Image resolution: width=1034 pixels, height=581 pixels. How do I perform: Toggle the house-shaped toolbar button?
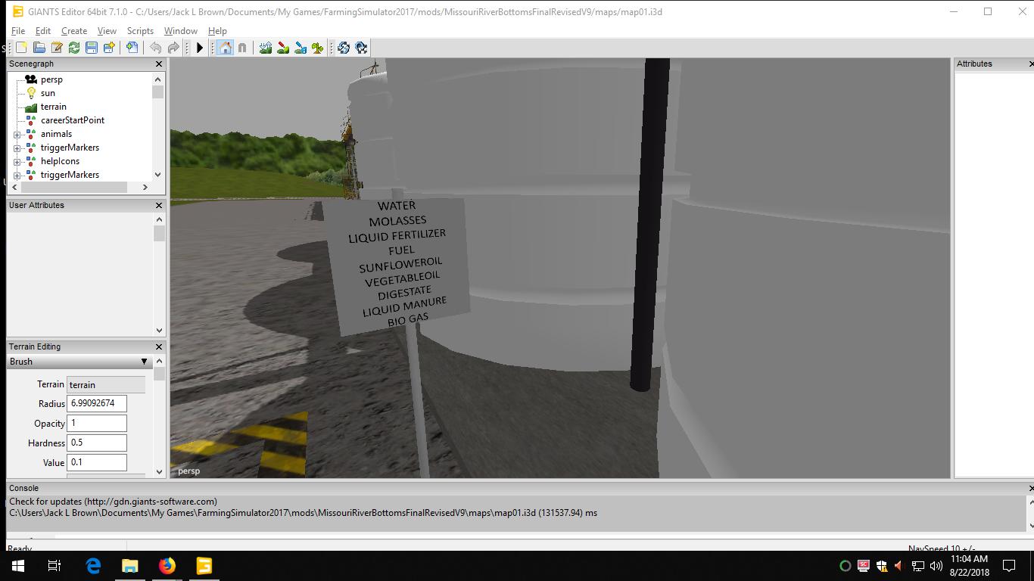point(225,48)
